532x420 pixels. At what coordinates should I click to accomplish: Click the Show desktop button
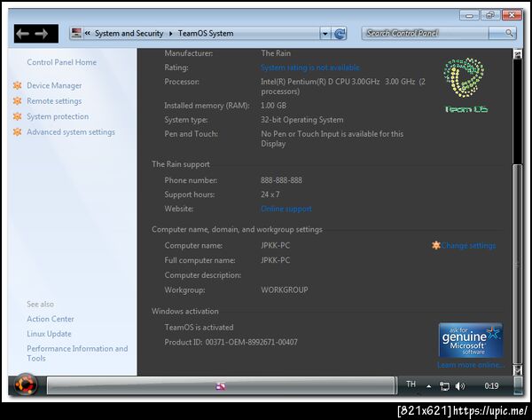(518, 385)
